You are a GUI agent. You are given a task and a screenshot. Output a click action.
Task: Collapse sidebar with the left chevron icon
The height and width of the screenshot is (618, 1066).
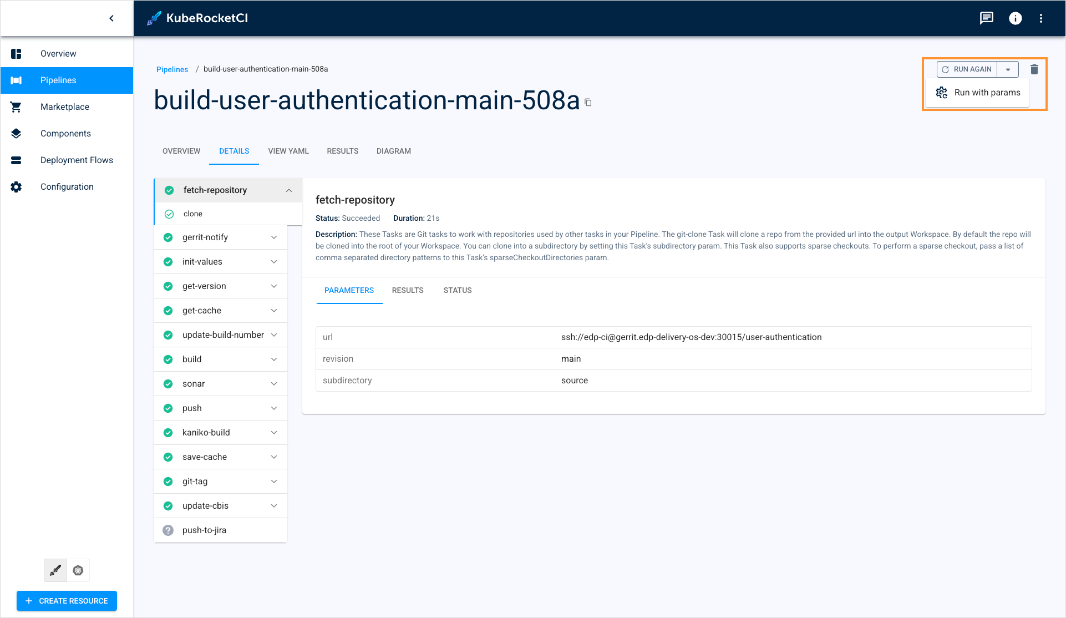[111, 18]
